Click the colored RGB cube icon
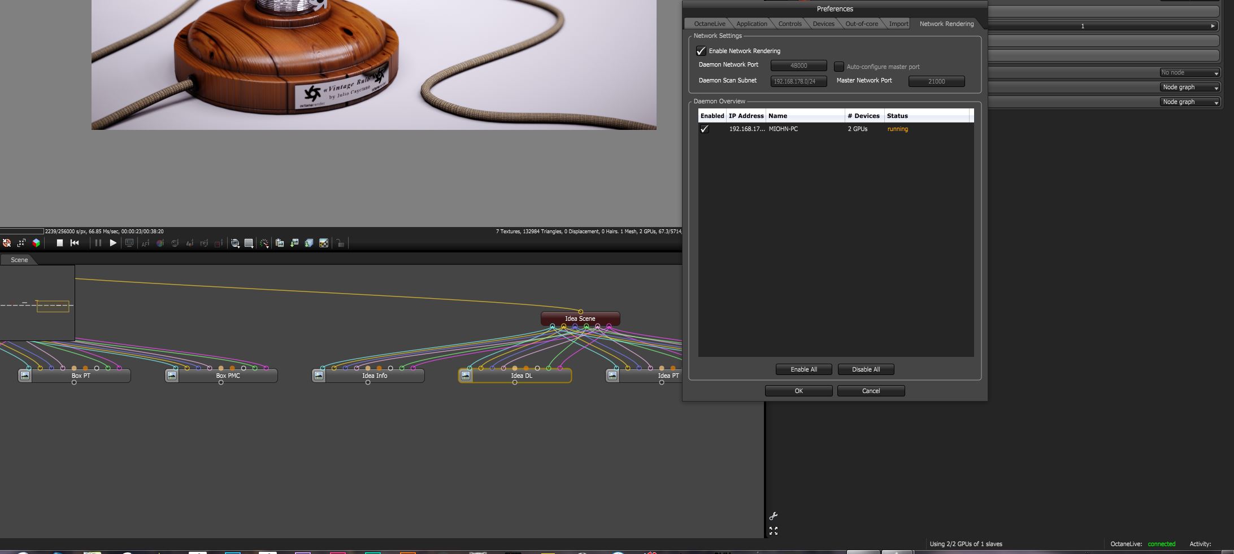The image size is (1234, 554). [x=36, y=243]
